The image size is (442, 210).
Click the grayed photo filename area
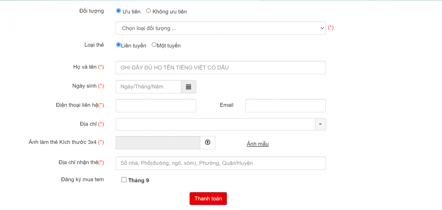click(x=158, y=142)
